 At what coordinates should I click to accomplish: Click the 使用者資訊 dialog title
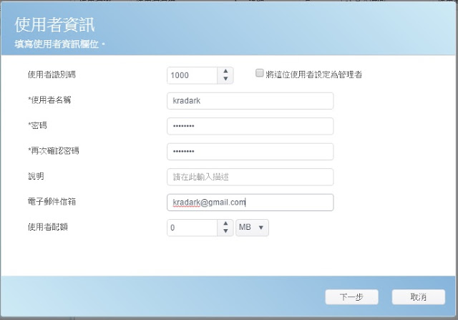(55, 24)
